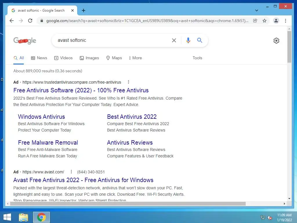Open the Antivirus Reviews sitelink
297x223 pixels.
pyautogui.click(x=130, y=142)
